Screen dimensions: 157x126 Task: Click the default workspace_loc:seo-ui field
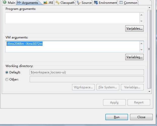click(x=87, y=72)
